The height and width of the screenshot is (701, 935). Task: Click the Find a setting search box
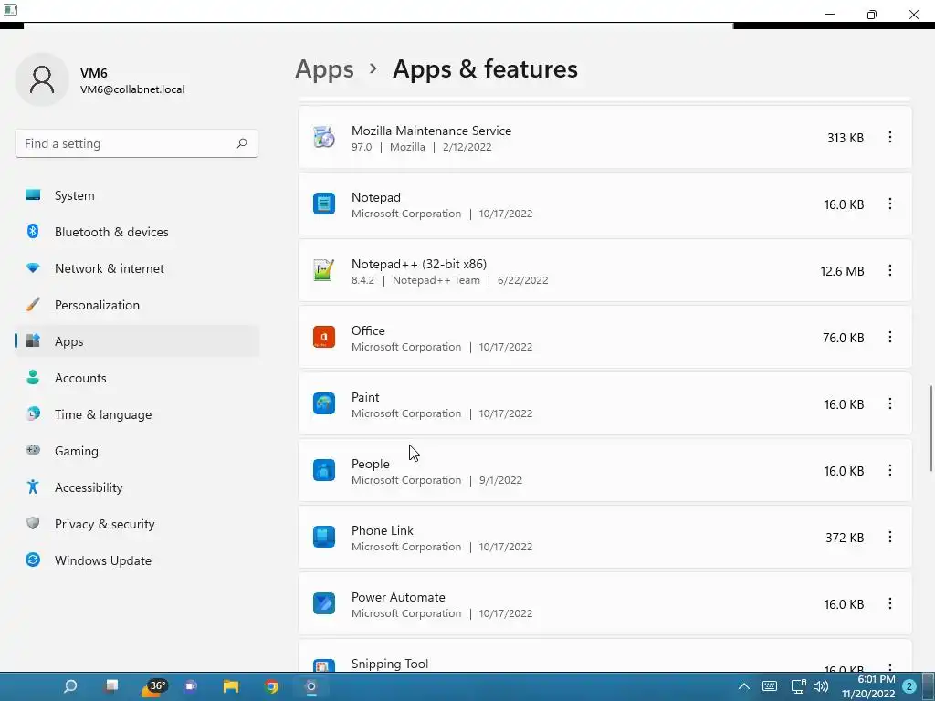coord(137,143)
